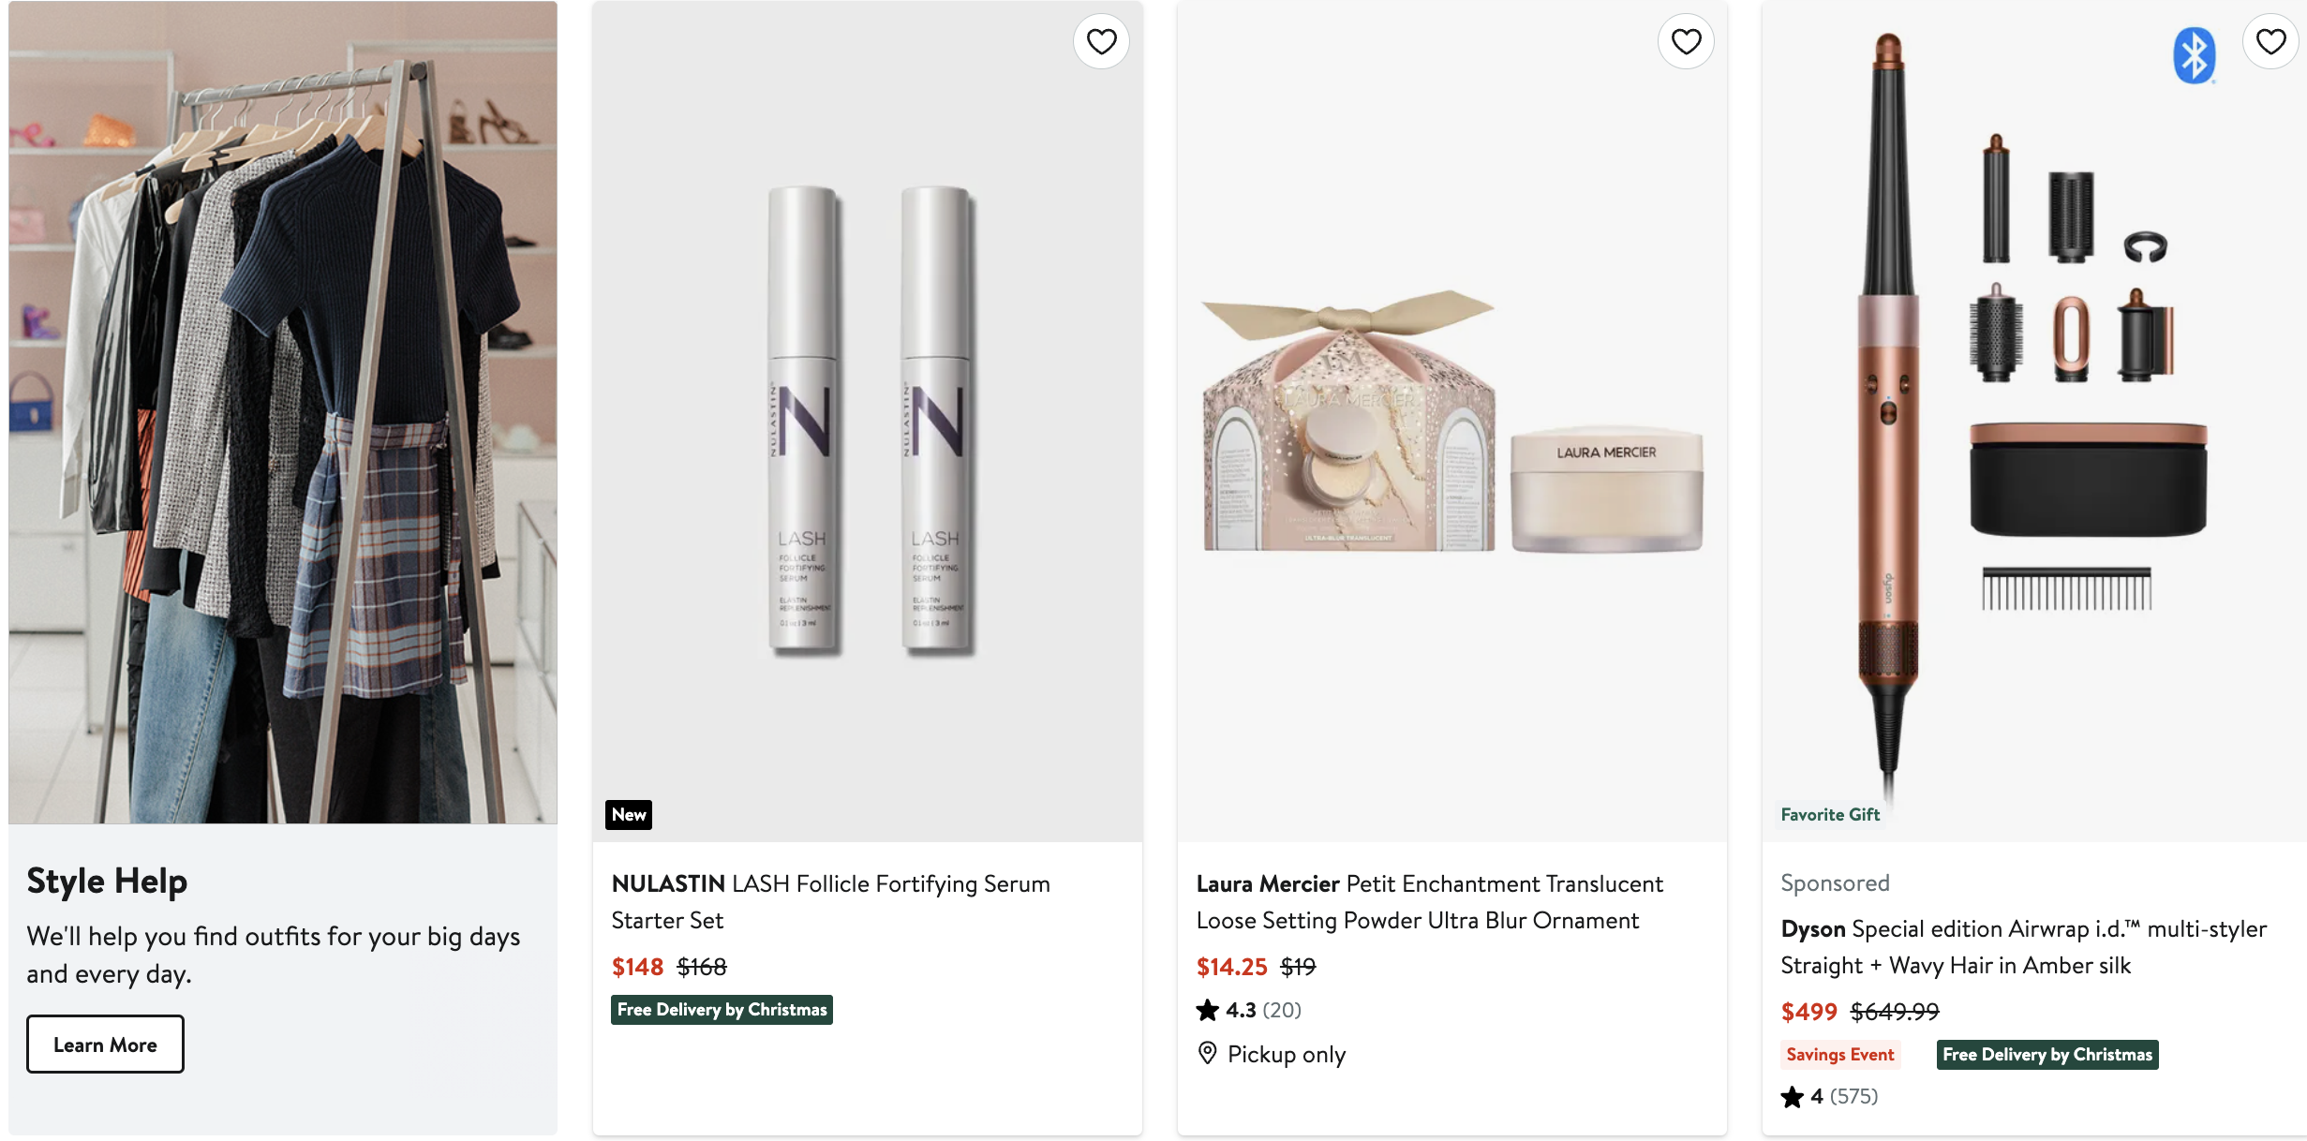Open Laura Mercier Petit Enchantment product title
2307x1141 pixels.
pyautogui.click(x=1429, y=901)
